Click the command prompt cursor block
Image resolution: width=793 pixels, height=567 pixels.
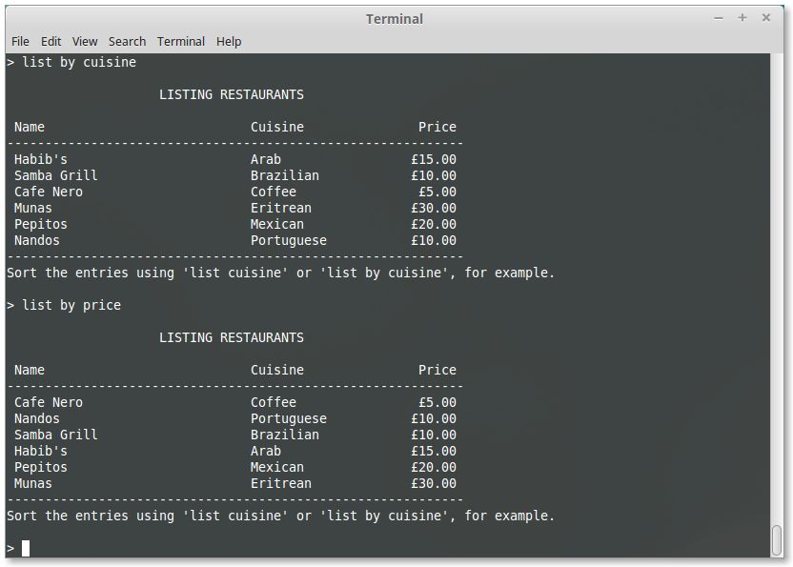coord(26,548)
